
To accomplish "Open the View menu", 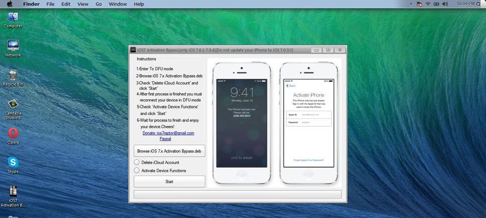I will pyautogui.click(x=83, y=4).
